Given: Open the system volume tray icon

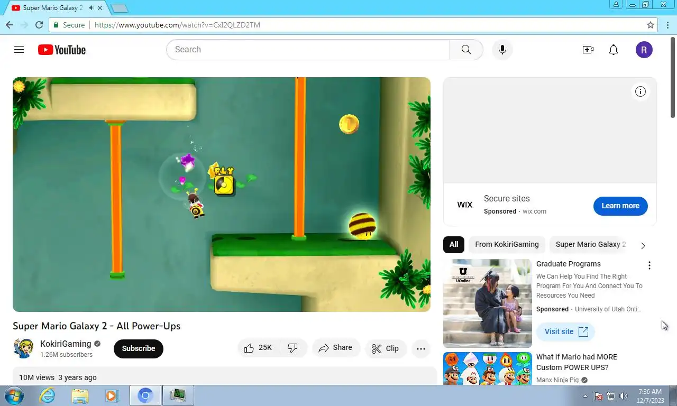Looking at the screenshot, I should tap(623, 396).
